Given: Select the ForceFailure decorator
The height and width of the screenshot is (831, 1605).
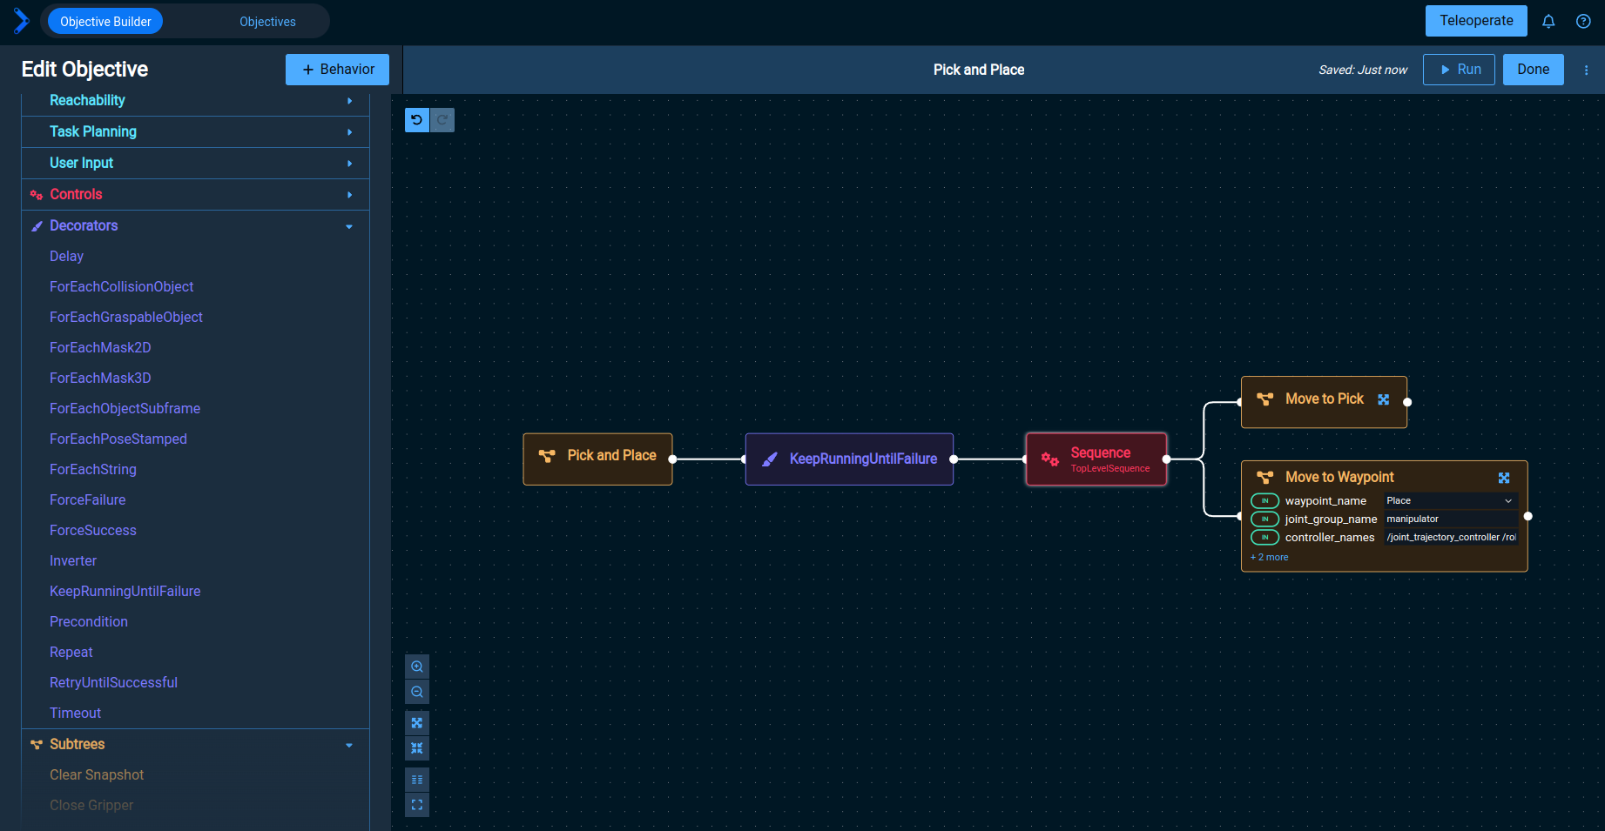Looking at the screenshot, I should pyautogui.click(x=87, y=499).
